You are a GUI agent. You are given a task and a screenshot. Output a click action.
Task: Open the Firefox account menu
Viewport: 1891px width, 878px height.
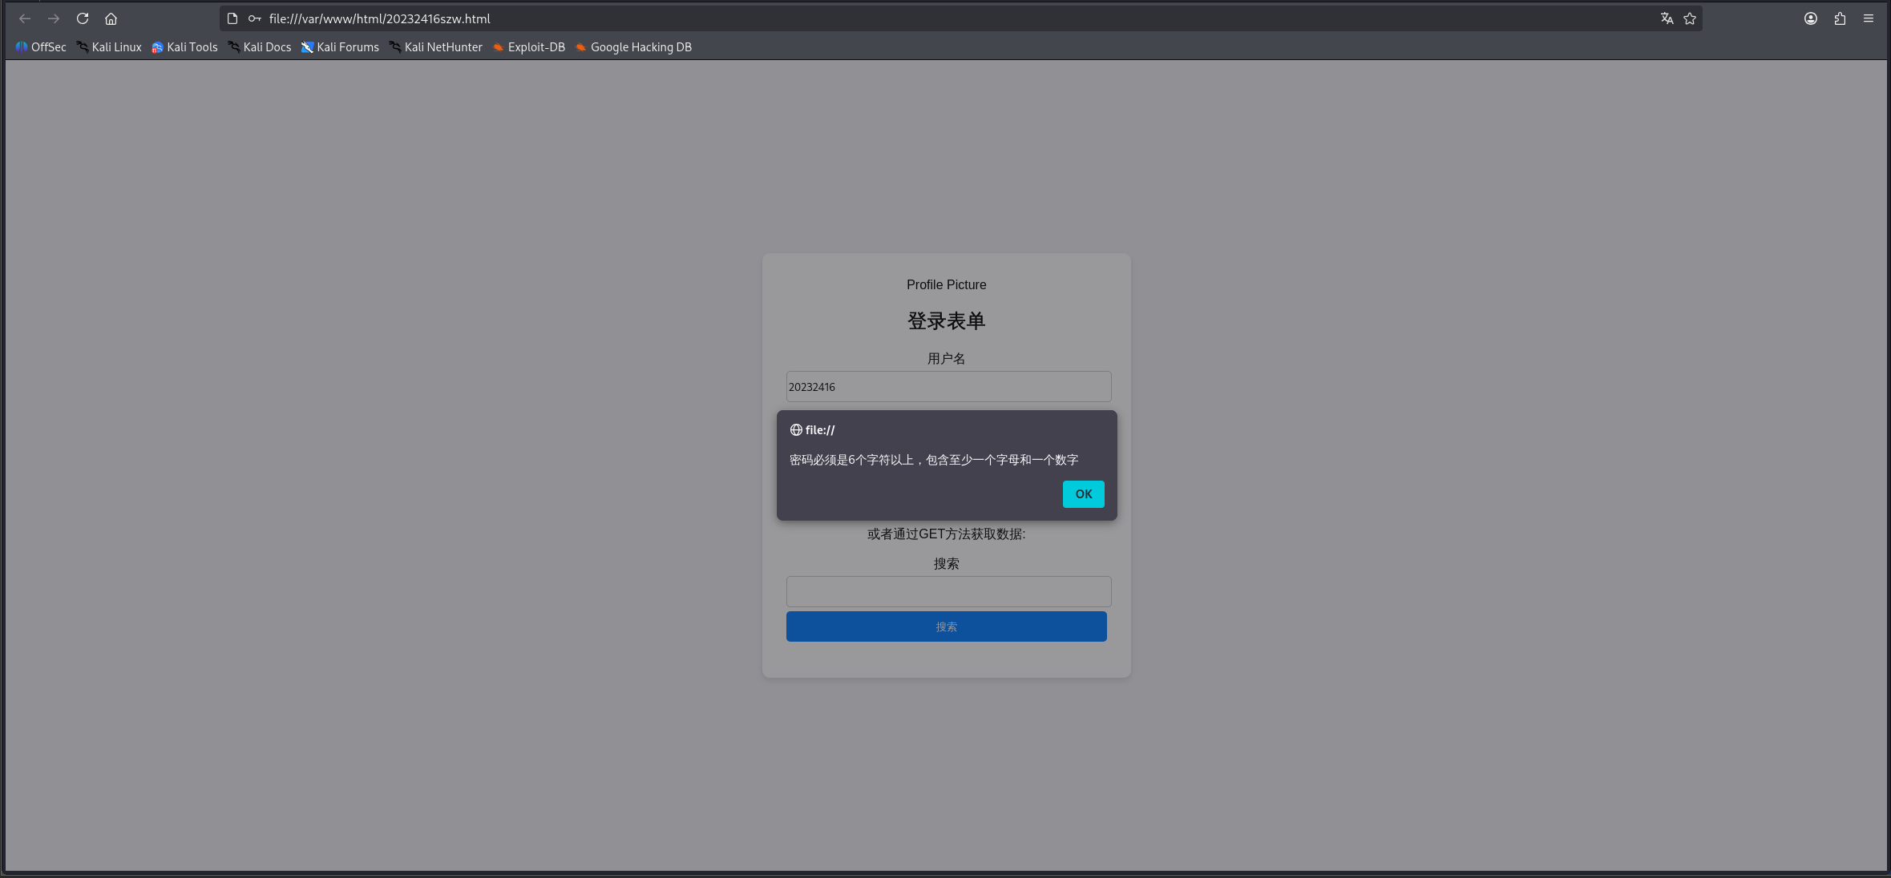pyautogui.click(x=1810, y=18)
